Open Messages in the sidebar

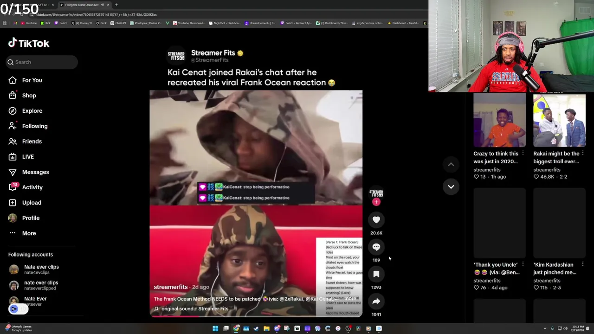click(35, 172)
